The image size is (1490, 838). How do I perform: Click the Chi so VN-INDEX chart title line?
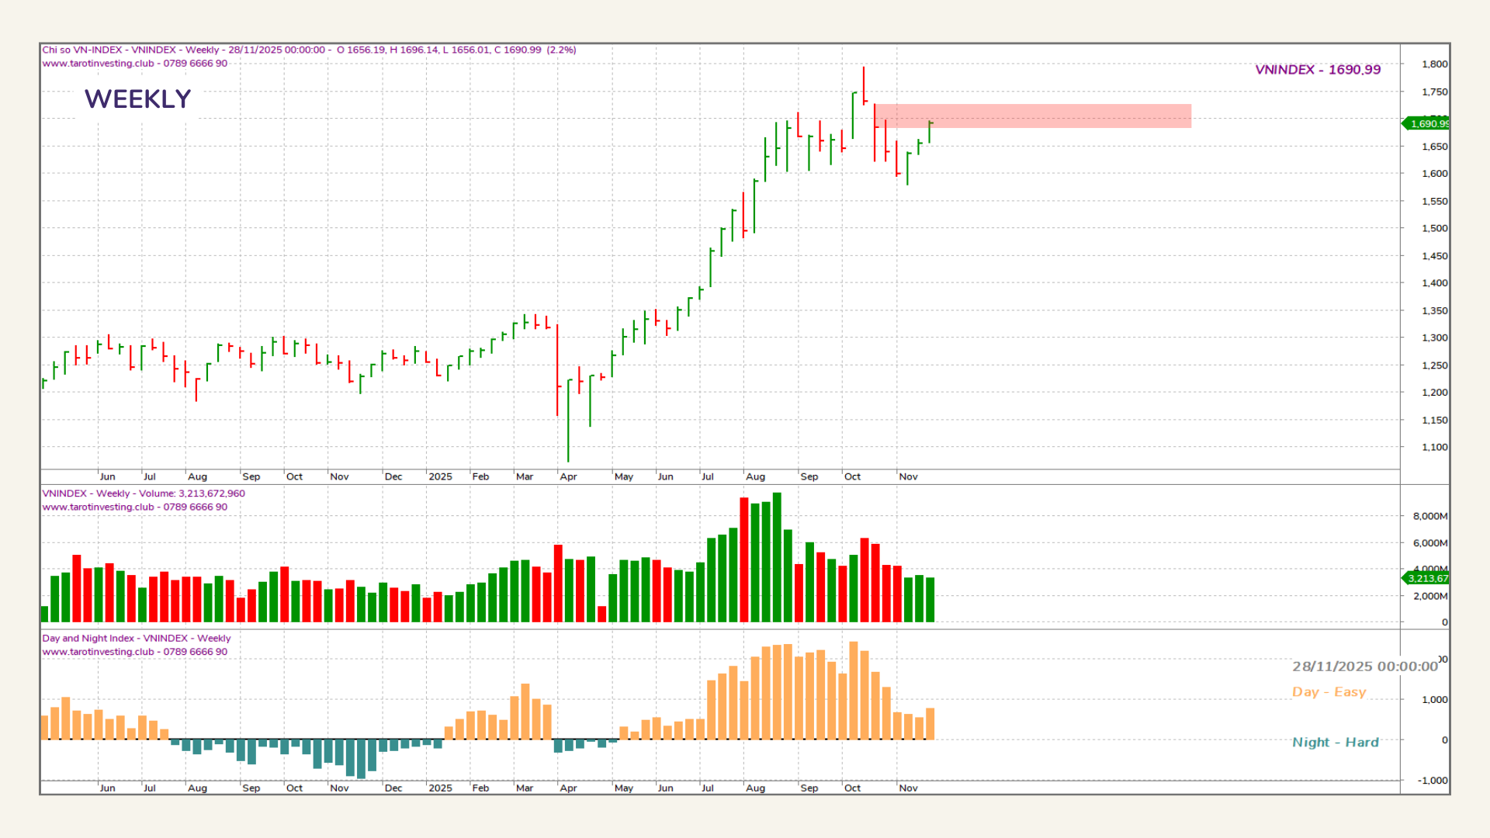pos(309,50)
